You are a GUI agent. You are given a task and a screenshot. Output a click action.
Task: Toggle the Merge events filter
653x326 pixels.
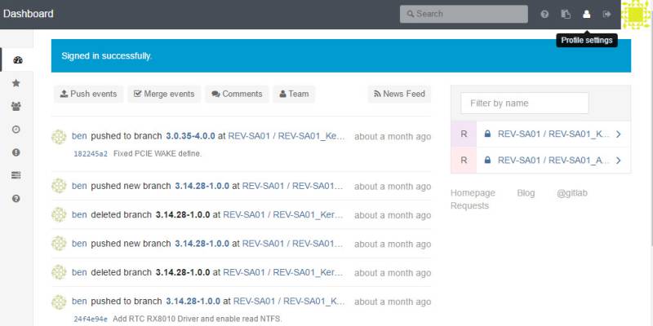164,94
